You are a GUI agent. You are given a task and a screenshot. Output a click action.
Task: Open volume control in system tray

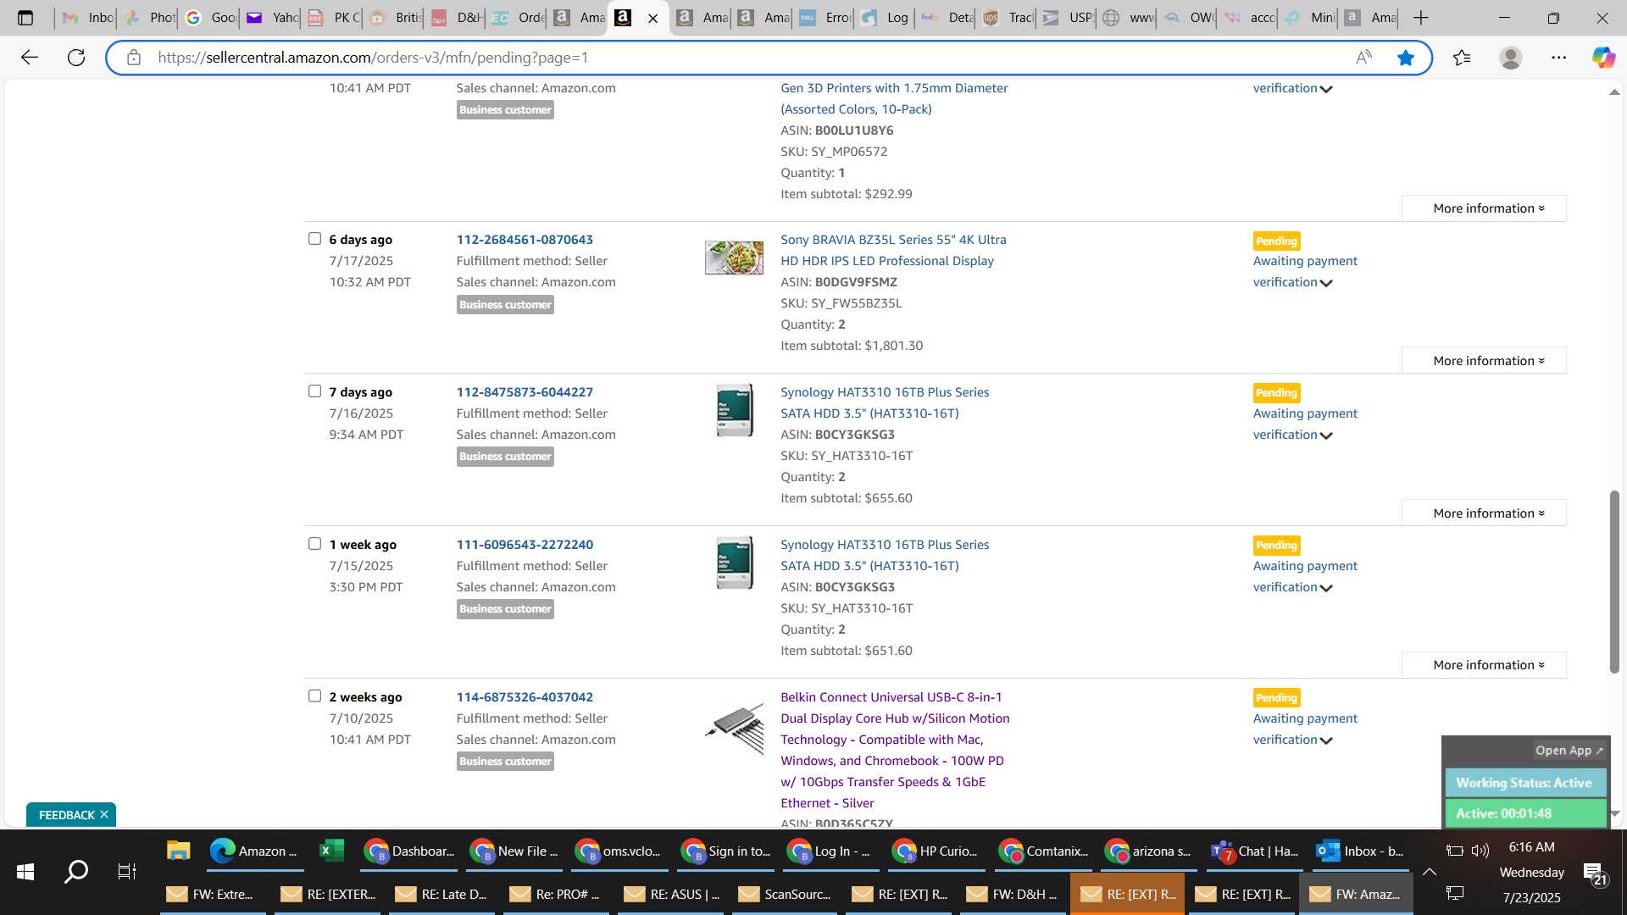coord(1480,851)
